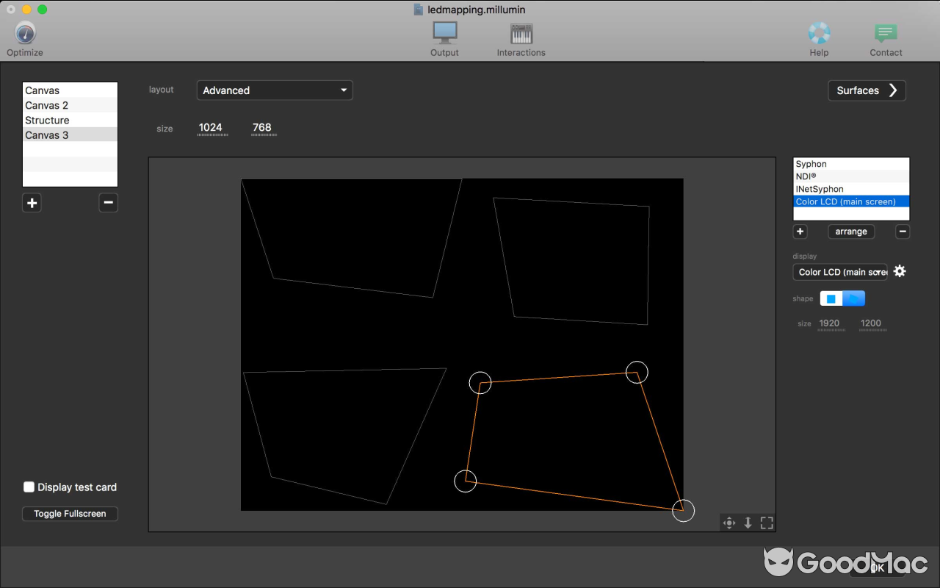Open Interactions keyboard icon

[x=521, y=33]
